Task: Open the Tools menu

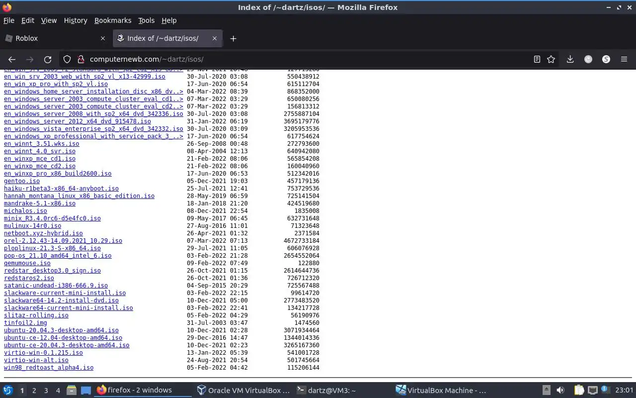Action: [x=146, y=20]
